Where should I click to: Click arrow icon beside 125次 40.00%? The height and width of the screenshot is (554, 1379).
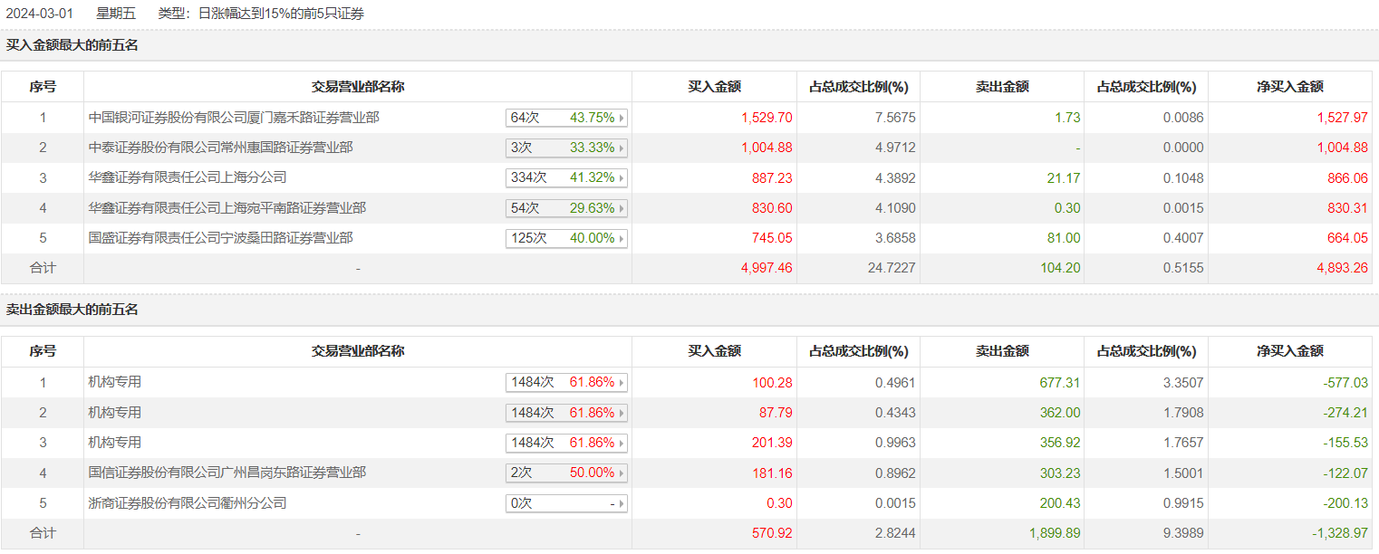622,239
